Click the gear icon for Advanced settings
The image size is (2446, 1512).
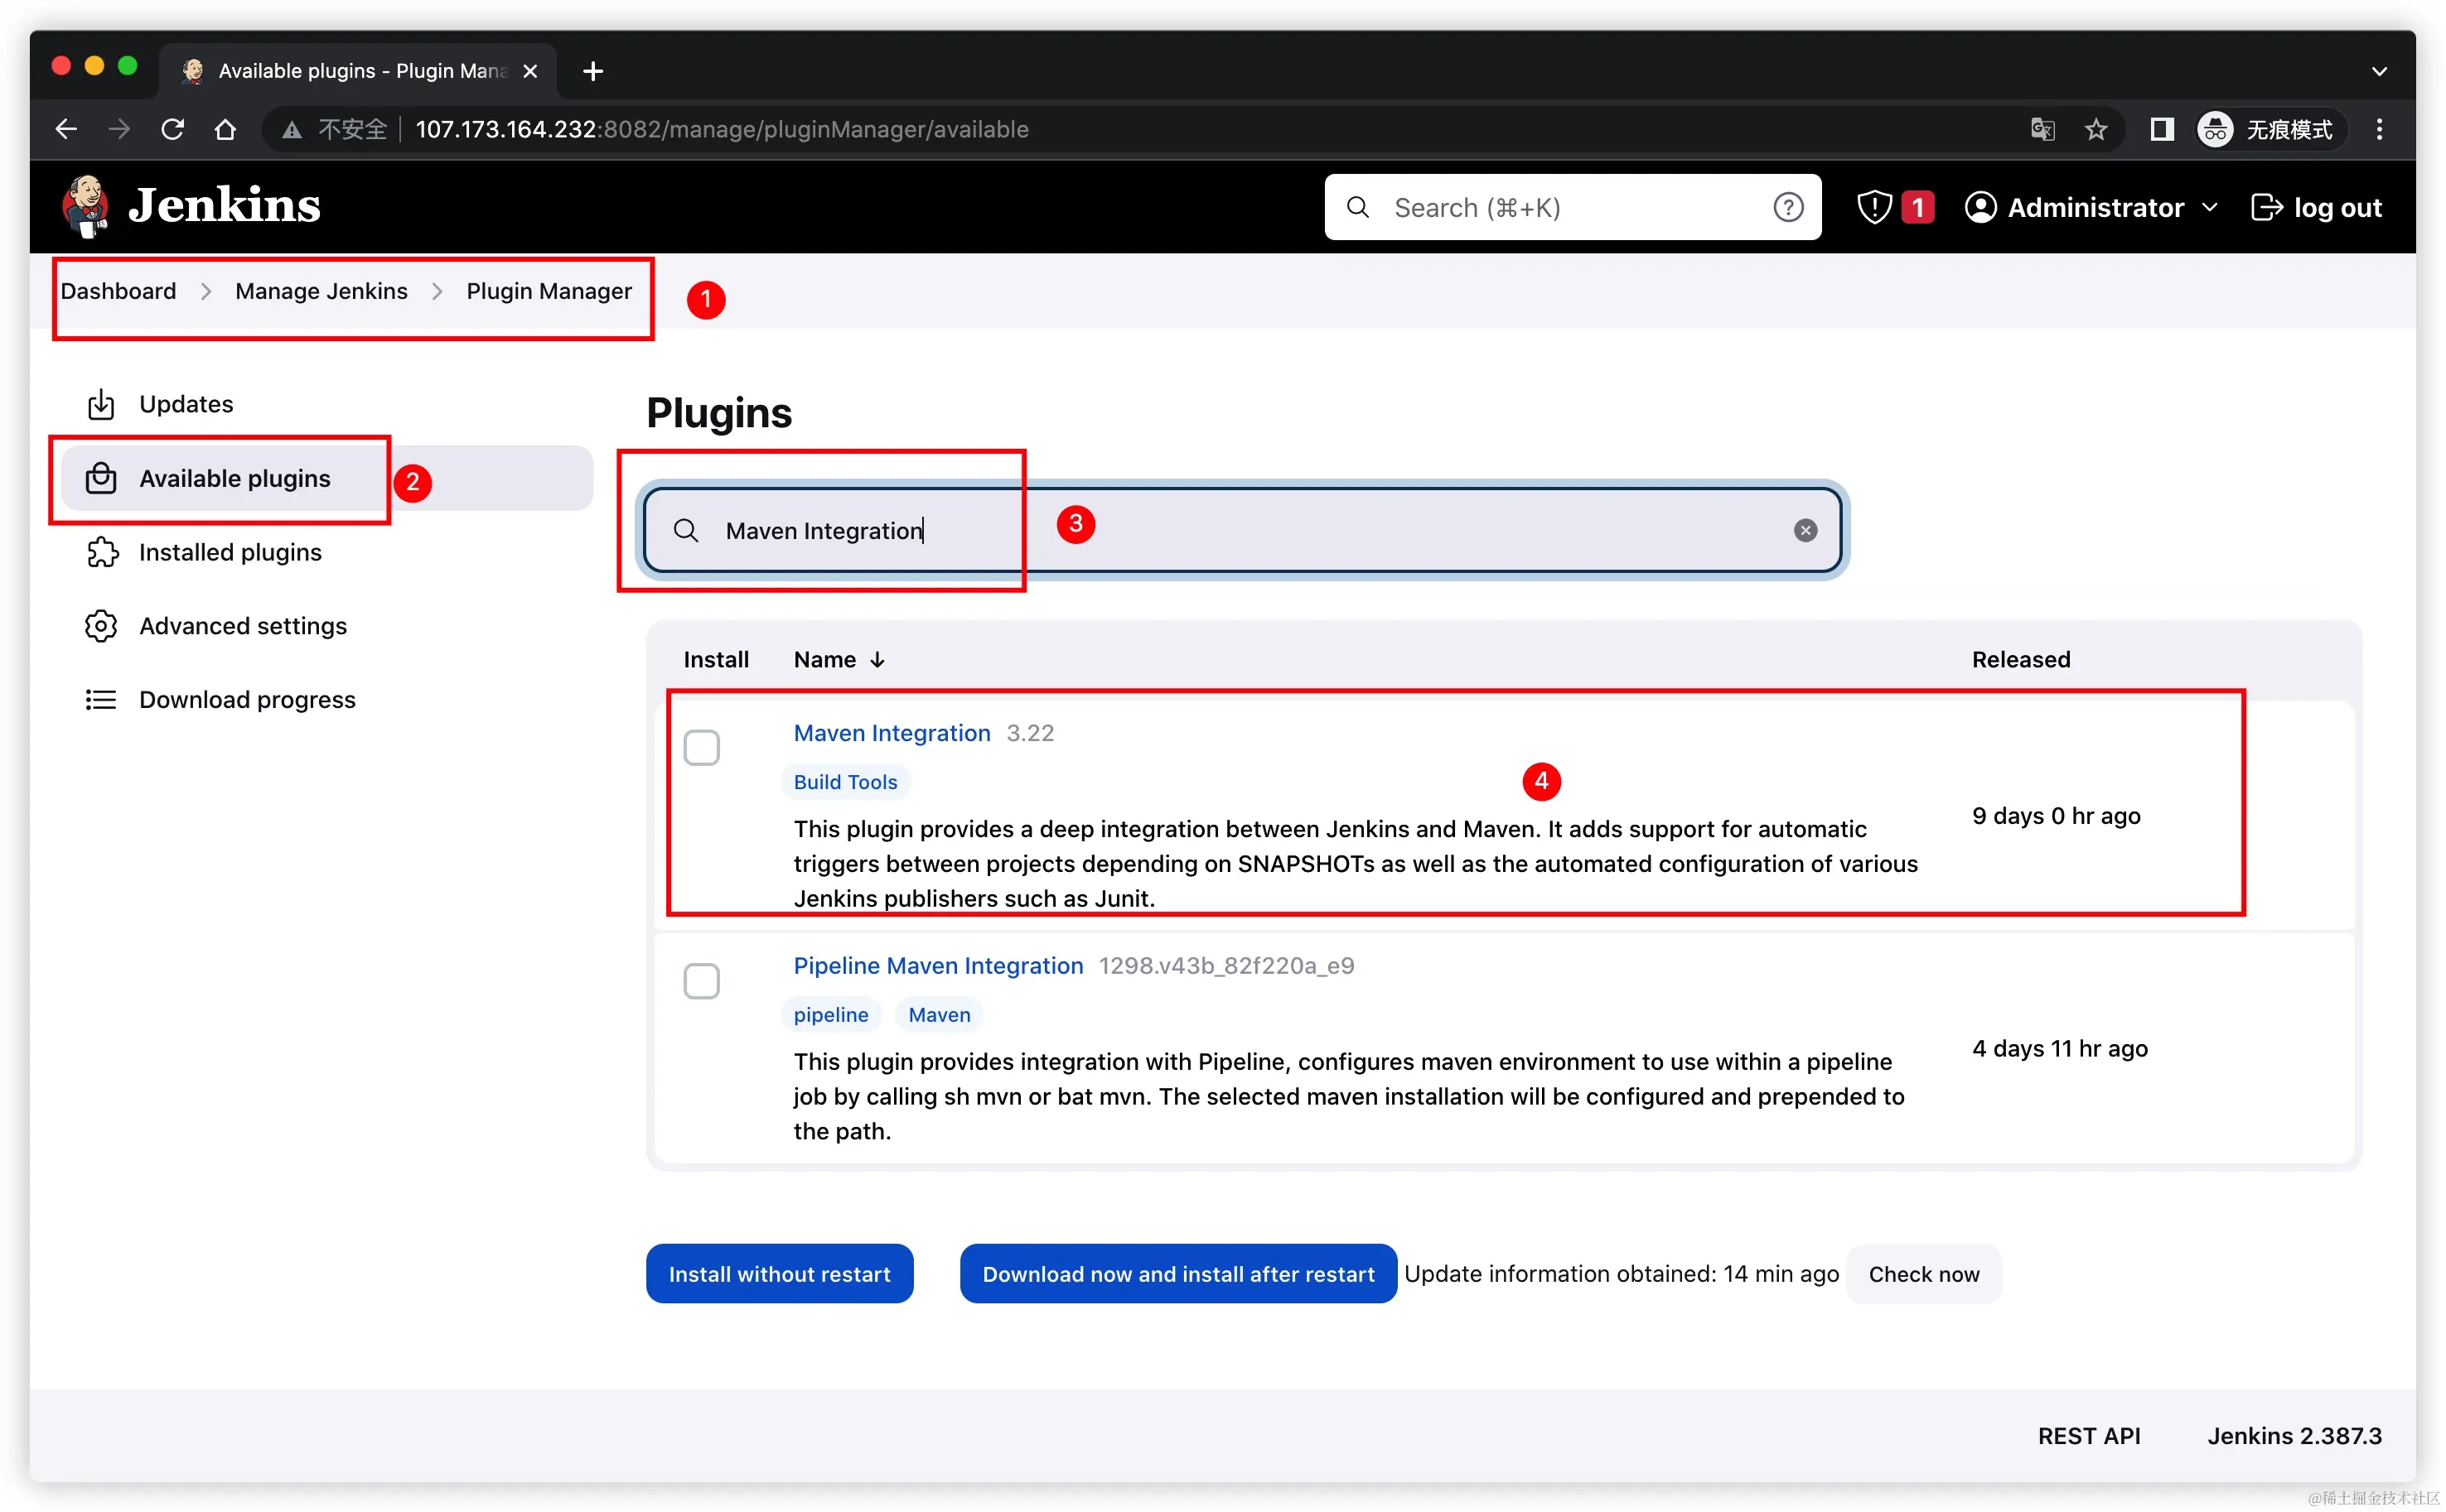(100, 626)
